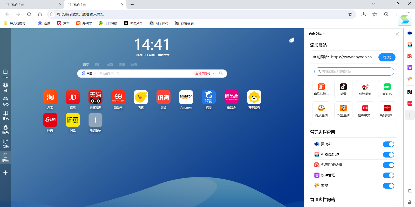Select 娱乐 in the left sidebar
Screen dimensions: 415x207
(x=5, y=130)
